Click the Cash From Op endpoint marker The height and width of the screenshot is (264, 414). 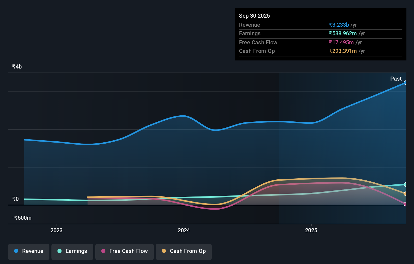pyautogui.click(x=405, y=194)
